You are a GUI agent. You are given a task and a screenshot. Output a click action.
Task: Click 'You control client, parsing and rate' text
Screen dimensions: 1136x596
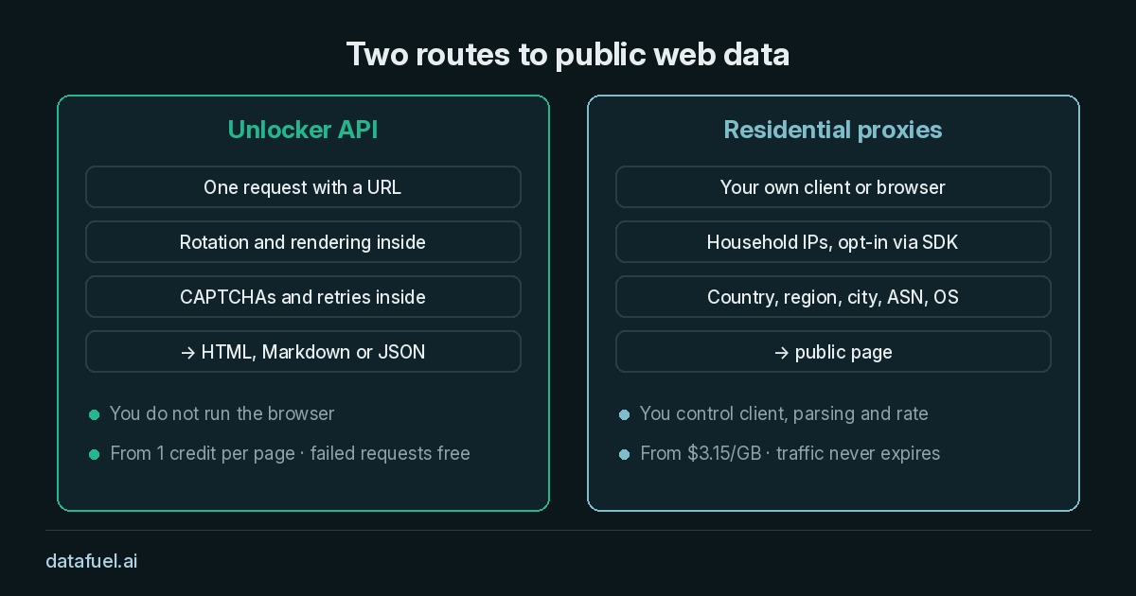coord(784,413)
